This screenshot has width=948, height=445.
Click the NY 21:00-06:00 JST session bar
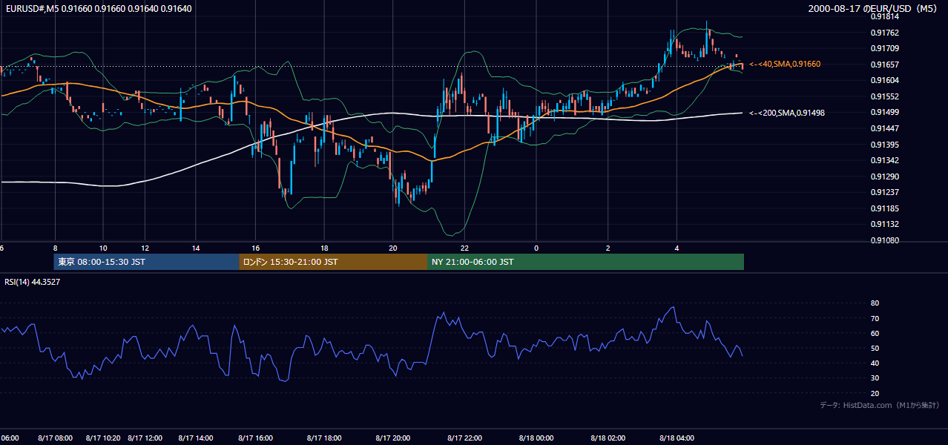pyautogui.click(x=585, y=262)
